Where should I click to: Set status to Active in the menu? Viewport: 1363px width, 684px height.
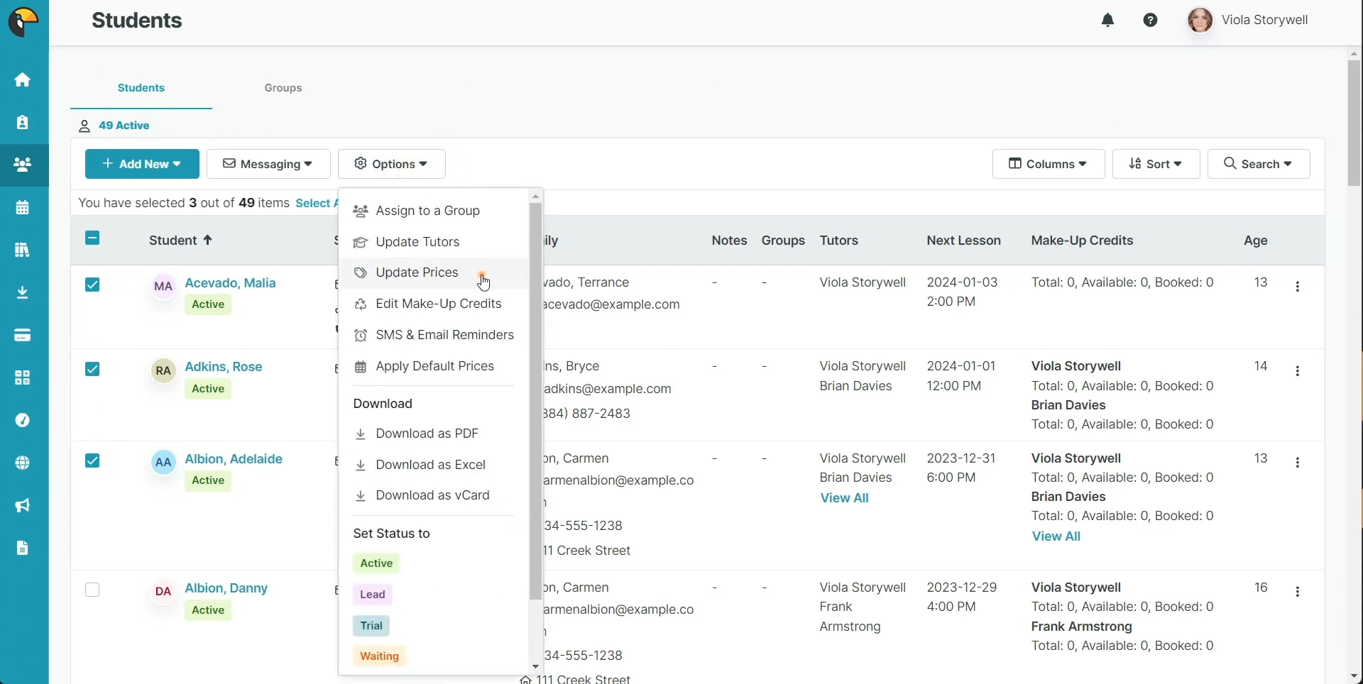click(x=376, y=563)
